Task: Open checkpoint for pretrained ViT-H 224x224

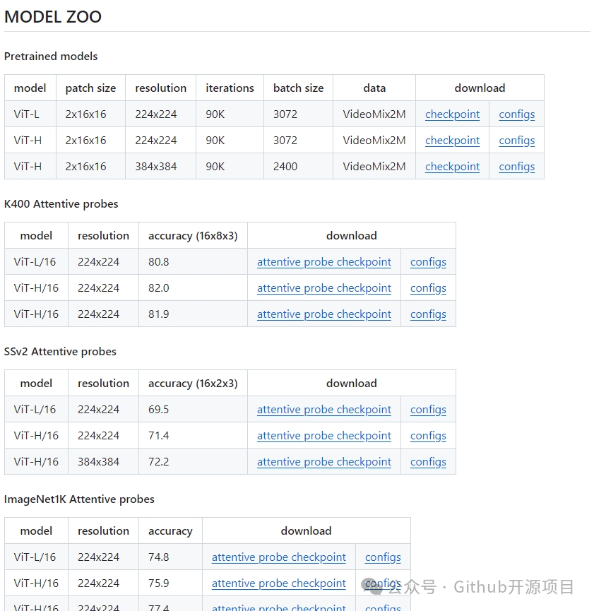Action: 452,141
